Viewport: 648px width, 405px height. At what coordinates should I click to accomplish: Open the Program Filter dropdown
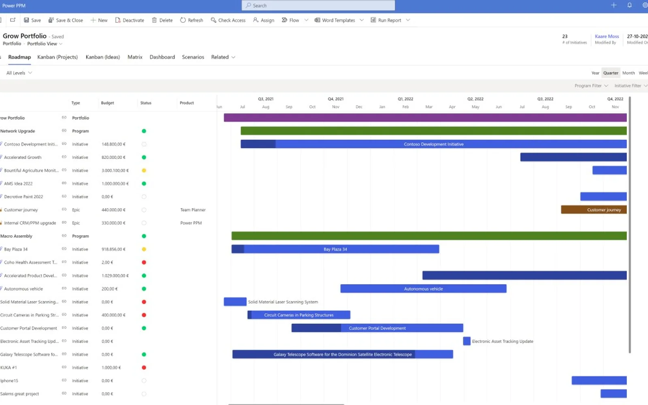pyautogui.click(x=591, y=86)
